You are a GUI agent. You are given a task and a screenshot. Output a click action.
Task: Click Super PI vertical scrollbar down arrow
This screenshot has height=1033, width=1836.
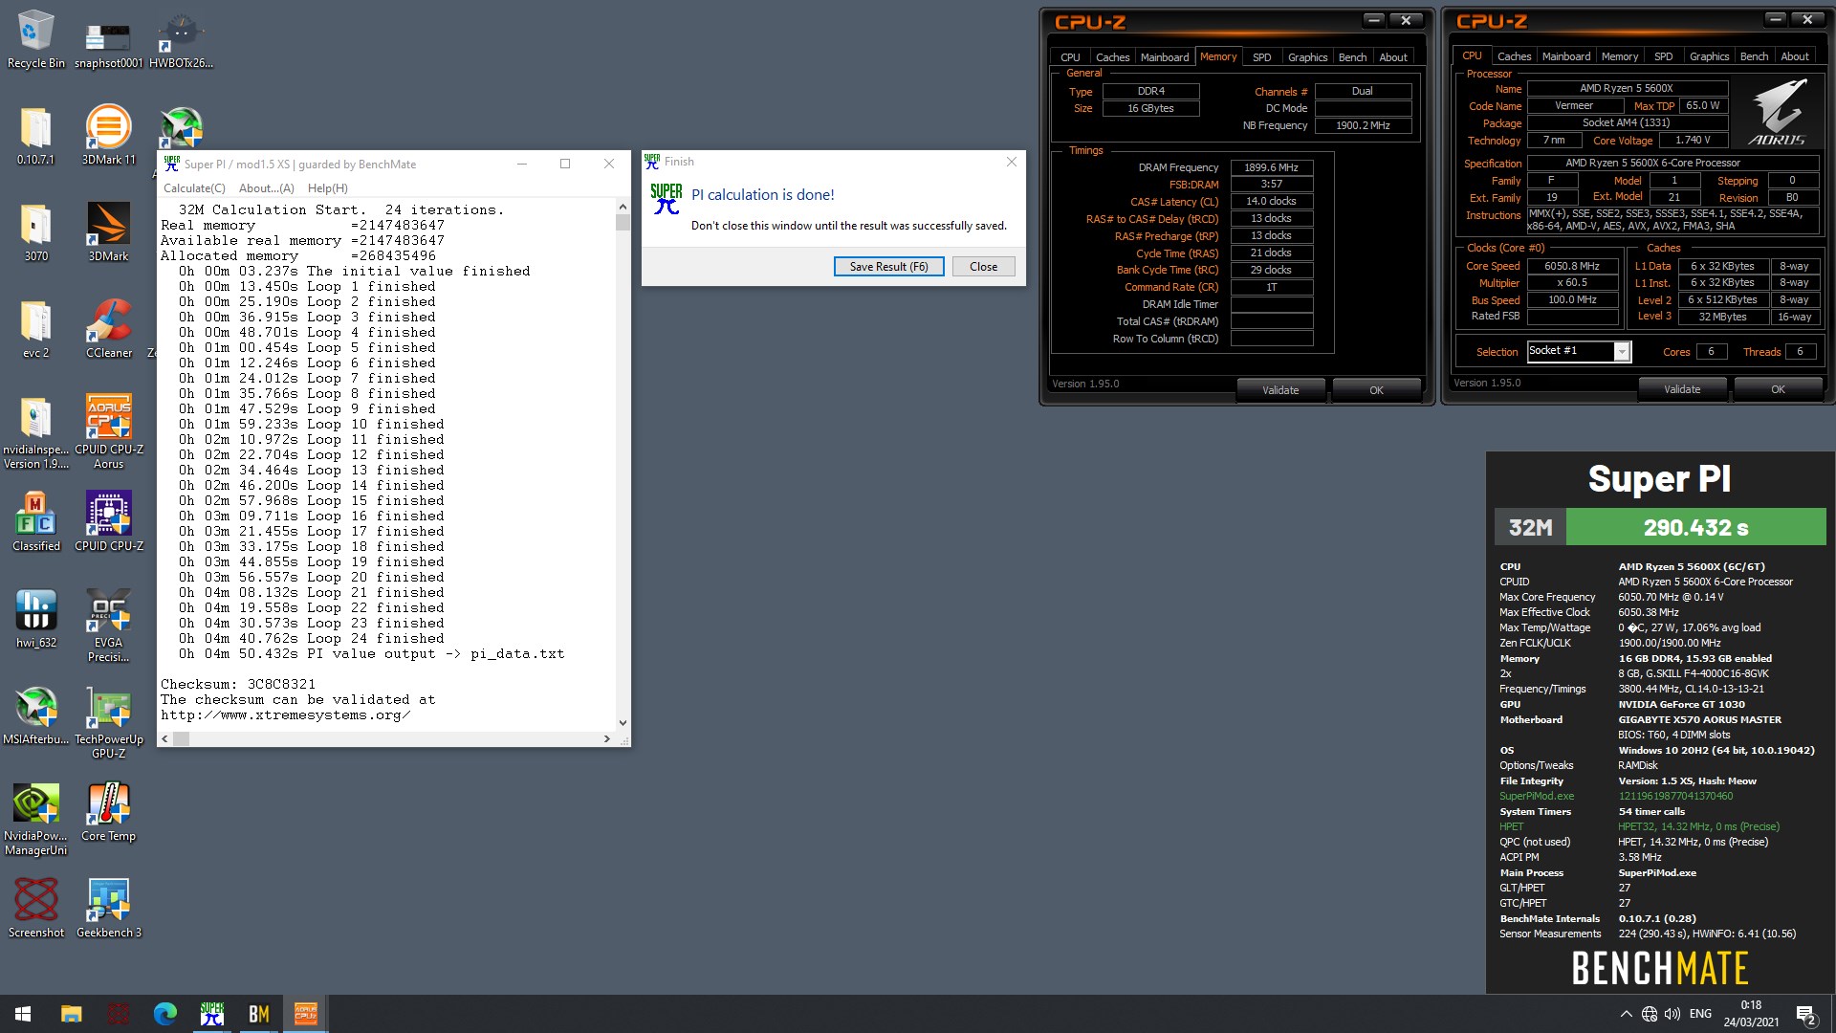[623, 723]
